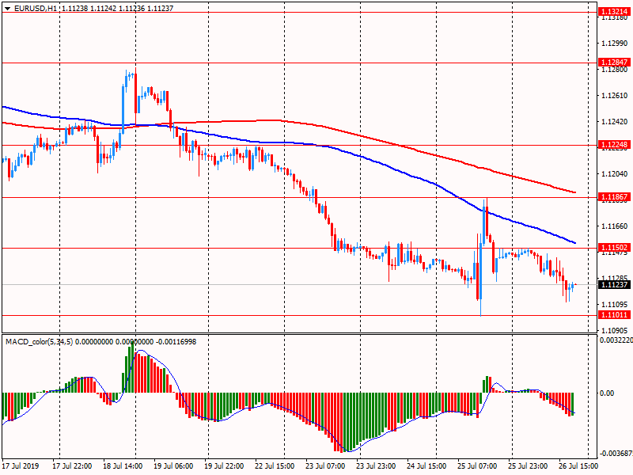The image size is (633, 475).
Task: Click the MACD scale 0.003222 top value
Action: [616, 340]
